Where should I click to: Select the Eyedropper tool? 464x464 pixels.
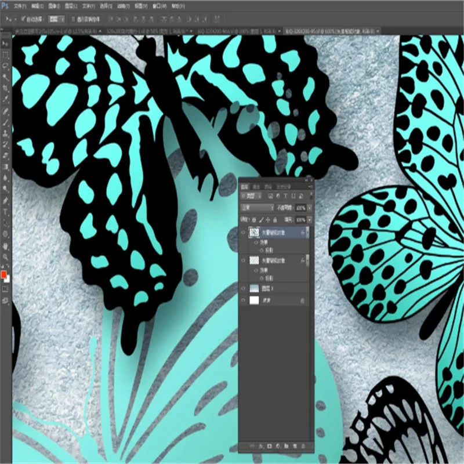5,99
